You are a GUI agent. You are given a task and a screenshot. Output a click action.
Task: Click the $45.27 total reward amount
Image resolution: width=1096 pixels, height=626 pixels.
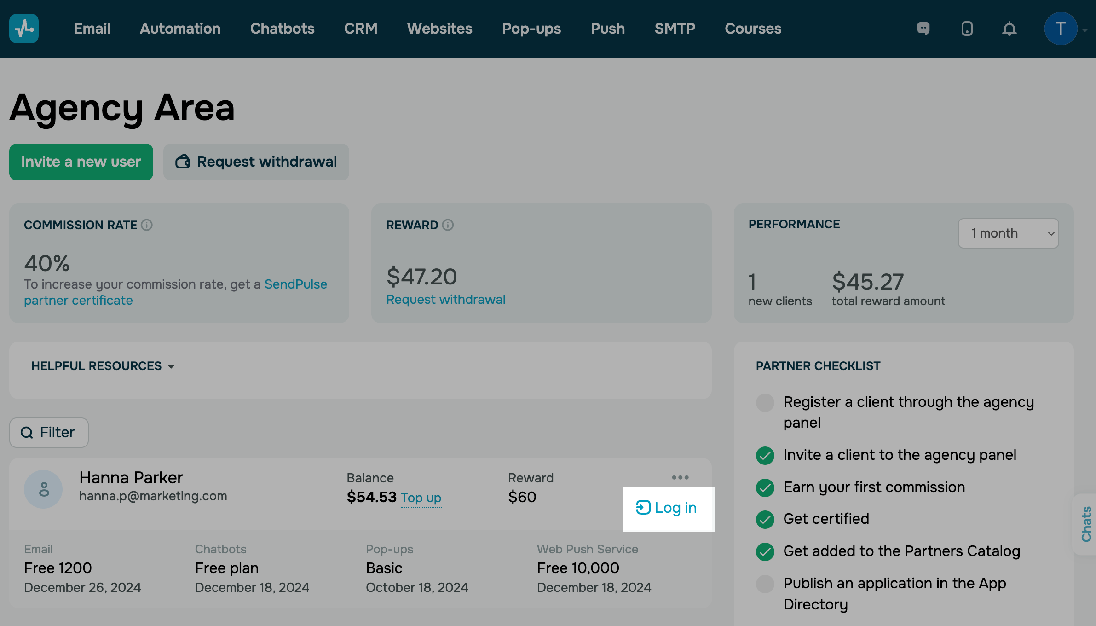click(868, 282)
